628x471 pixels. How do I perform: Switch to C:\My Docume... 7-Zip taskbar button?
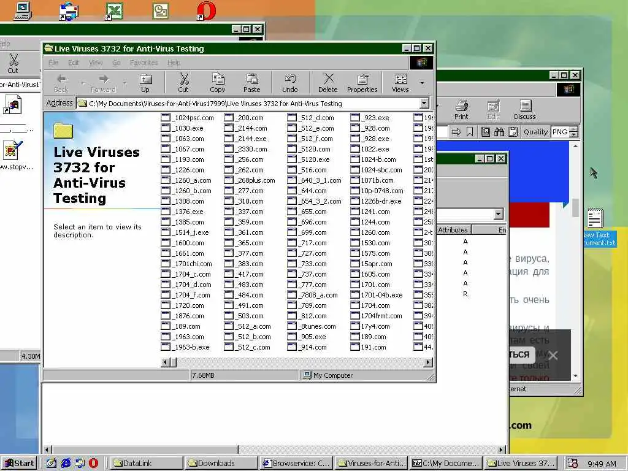pos(446,464)
